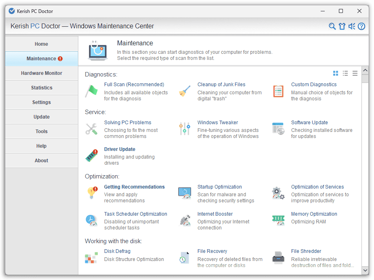The width and height of the screenshot is (374, 280).
Task: Switch to detailed list view
Action: click(345, 73)
